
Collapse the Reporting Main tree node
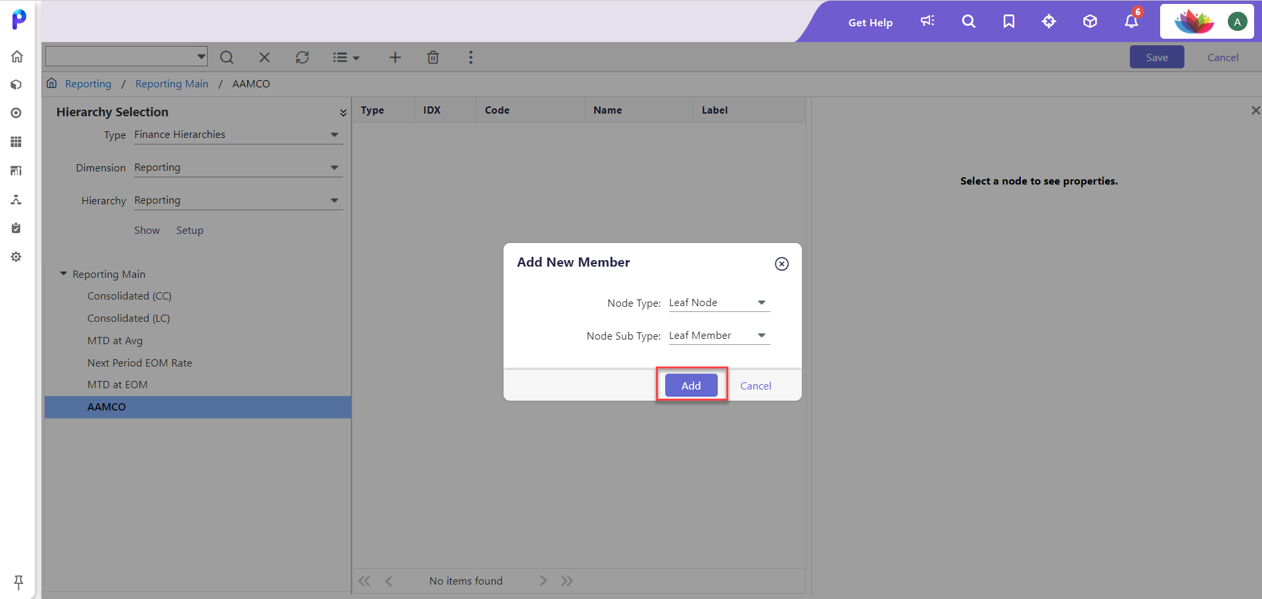(64, 274)
